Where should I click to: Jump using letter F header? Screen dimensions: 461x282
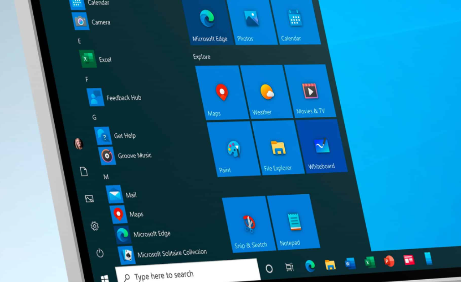coord(87,79)
